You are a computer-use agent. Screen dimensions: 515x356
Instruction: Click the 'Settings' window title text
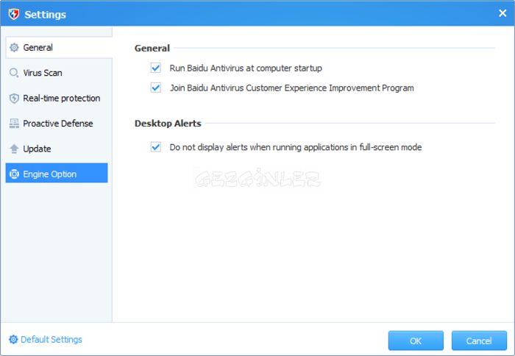coord(46,15)
